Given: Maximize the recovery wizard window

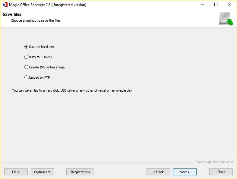Looking at the screenshot, I should [216, 5].
